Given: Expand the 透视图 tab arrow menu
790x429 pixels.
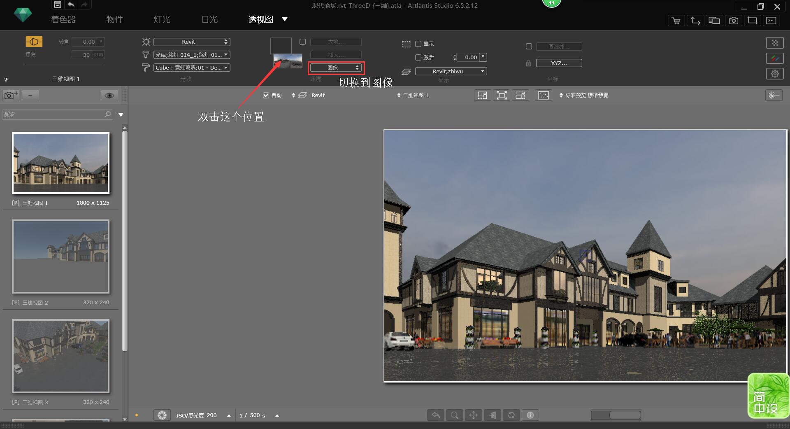Looking at the screenshot, I should pos(284,19).
